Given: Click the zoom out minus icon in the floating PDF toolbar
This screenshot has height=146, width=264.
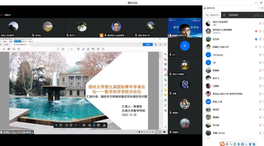Looking at the screenshot, I should pyautogui.click(x=67, y=125).
